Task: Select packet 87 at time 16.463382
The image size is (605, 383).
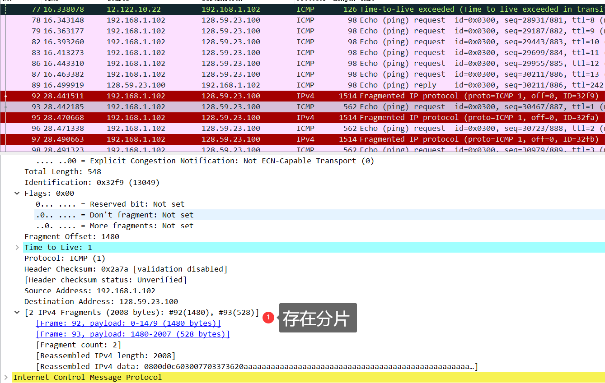Action: tap(302, 74)
